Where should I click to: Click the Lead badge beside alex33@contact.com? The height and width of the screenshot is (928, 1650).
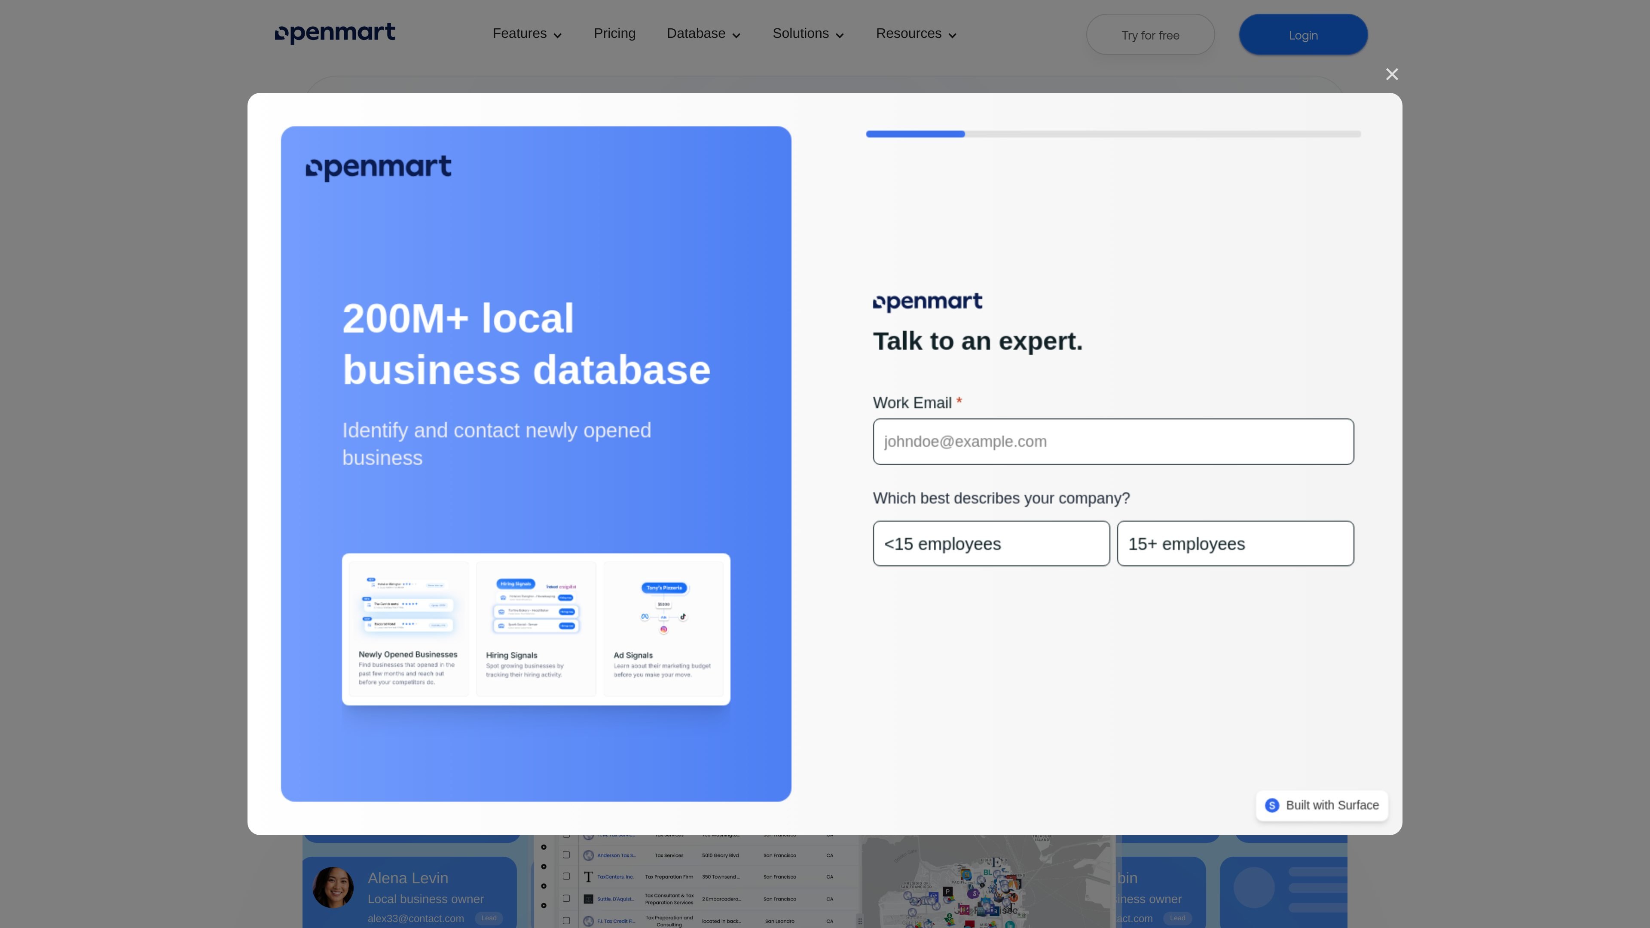pos(489,919)
